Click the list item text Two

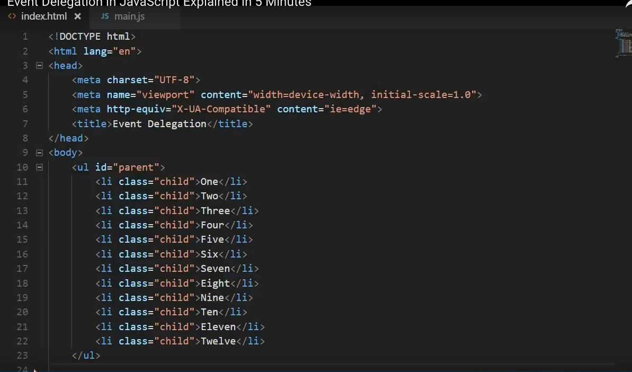(x=209, y=196)
